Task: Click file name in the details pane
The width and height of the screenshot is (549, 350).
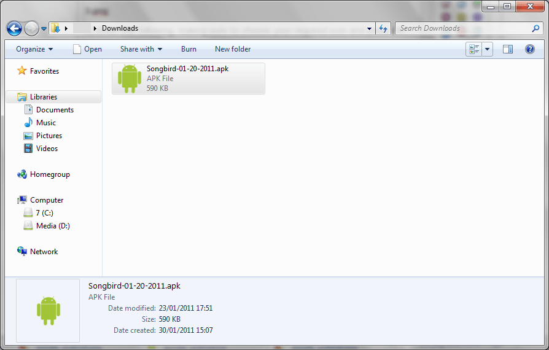Action: [x=134, y=286]
